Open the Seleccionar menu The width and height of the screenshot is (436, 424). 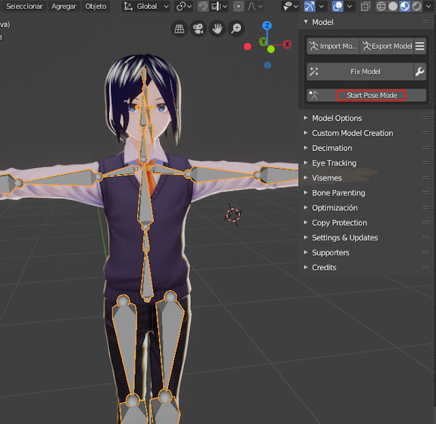[25, 6]
